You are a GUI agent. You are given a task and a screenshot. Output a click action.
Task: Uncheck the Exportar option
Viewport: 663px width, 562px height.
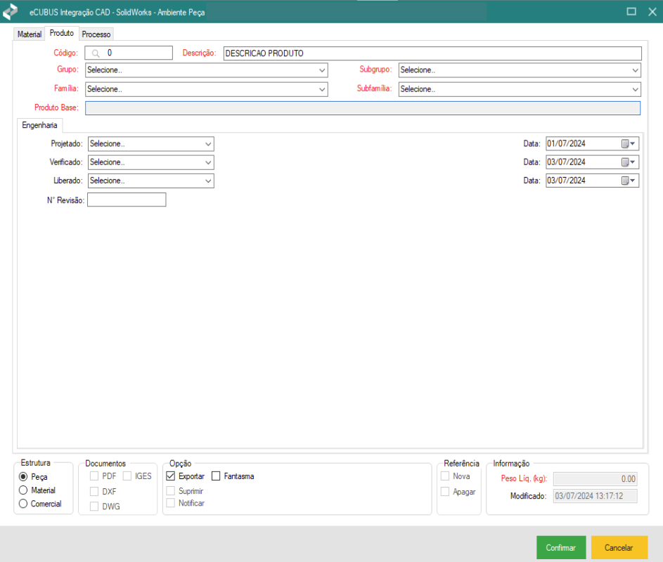pos(171,476)
